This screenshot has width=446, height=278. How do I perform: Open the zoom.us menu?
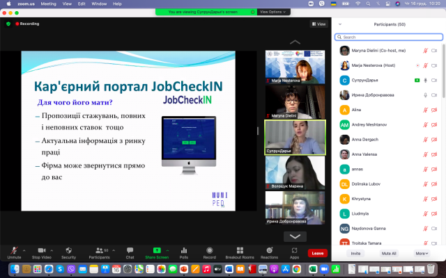26,3
